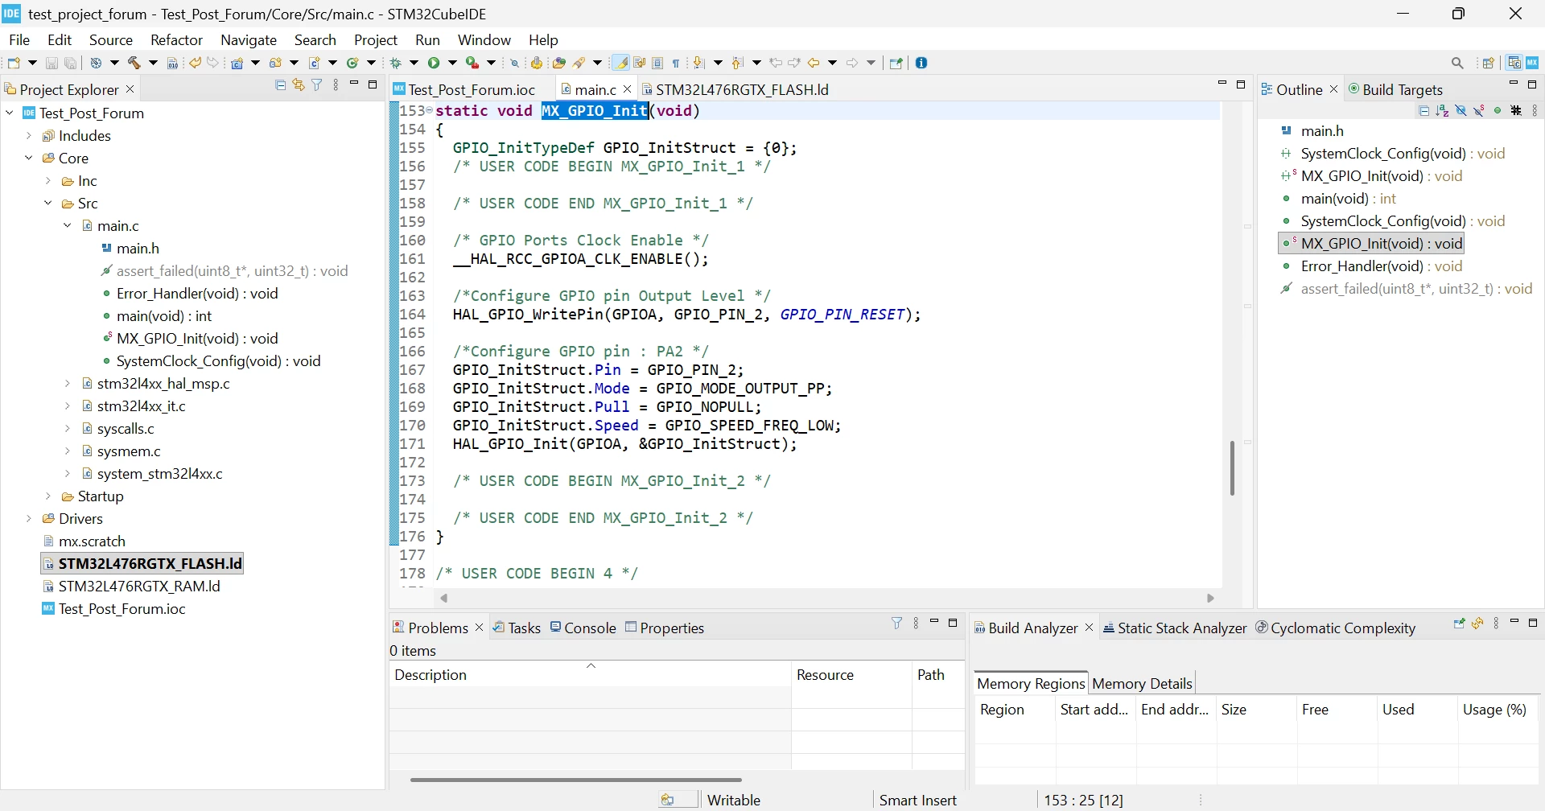Click the Project Explorer filter funnel icon
The height and width of the screenshot is (811, 1545).
[x=317, y=84]
